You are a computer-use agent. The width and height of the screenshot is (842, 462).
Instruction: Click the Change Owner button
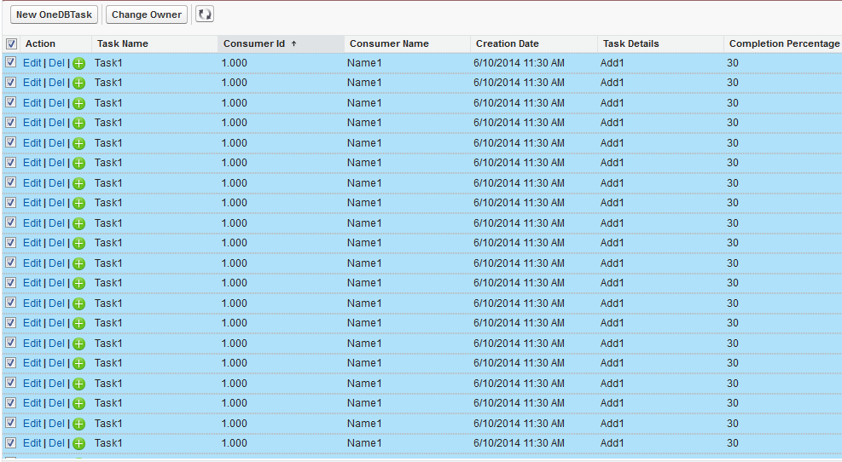[x=146, y=14]
